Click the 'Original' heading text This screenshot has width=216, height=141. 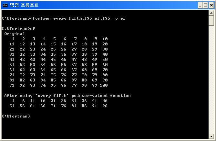pyautogui.click(x=15, y=34)
